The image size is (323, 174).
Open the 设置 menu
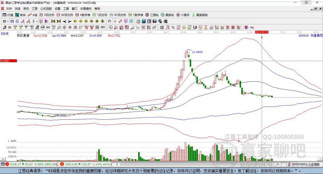tap(57, 8)
